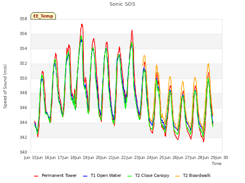245x183 pixels.
Task: Click the red Permanent Tower legend swatch
Action: click(36, 176)
